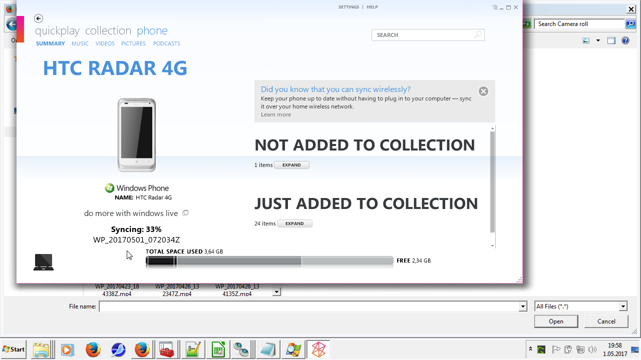This screenshot has width=641, height=360.
Task: Open Windows Media Player from taskbar
Action: point(67,349)
